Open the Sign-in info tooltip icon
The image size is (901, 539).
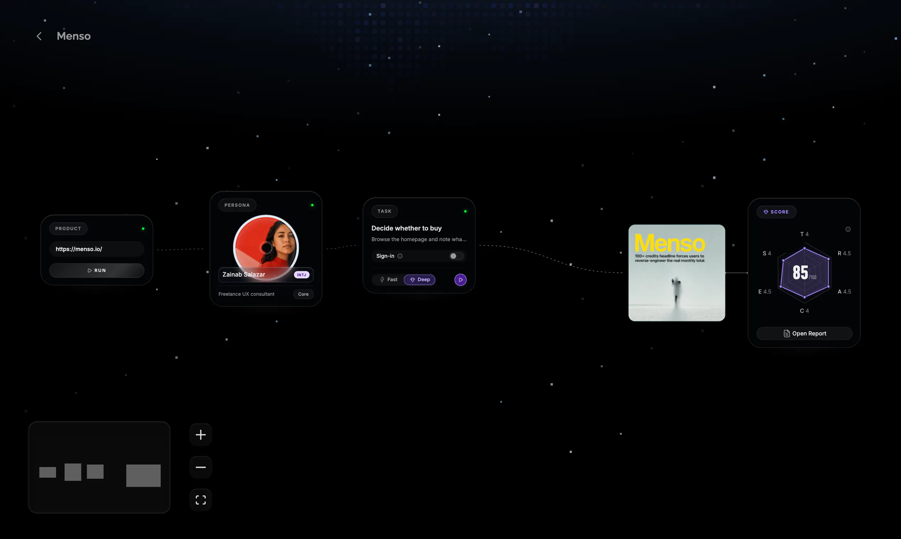pos(400,256)
